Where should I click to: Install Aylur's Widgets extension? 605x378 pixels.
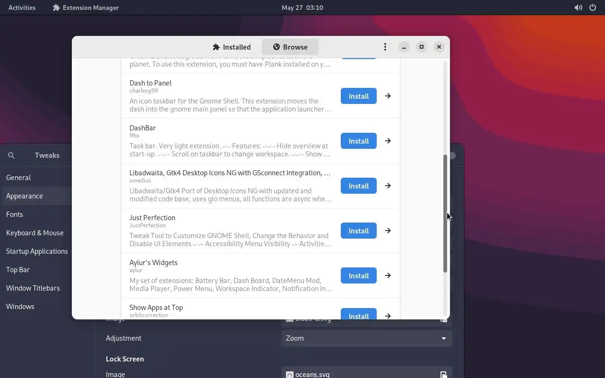click(x=359, y=275)
